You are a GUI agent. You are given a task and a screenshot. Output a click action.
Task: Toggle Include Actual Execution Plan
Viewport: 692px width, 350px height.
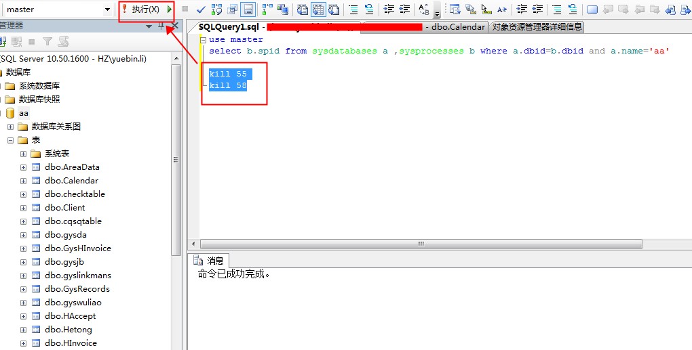click(x=267, y=9)
